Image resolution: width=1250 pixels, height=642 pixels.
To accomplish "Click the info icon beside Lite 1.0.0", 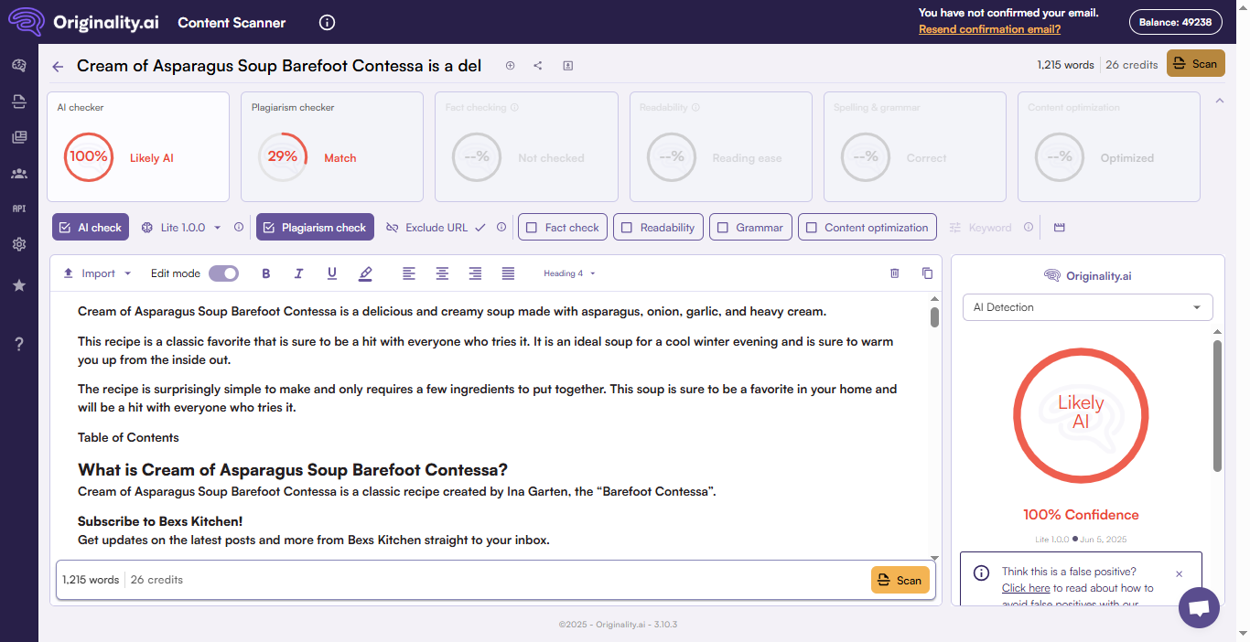I will 239,228.
